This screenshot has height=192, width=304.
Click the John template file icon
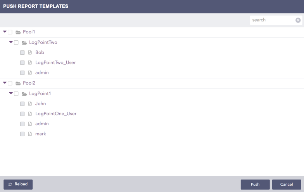[30, 104]
